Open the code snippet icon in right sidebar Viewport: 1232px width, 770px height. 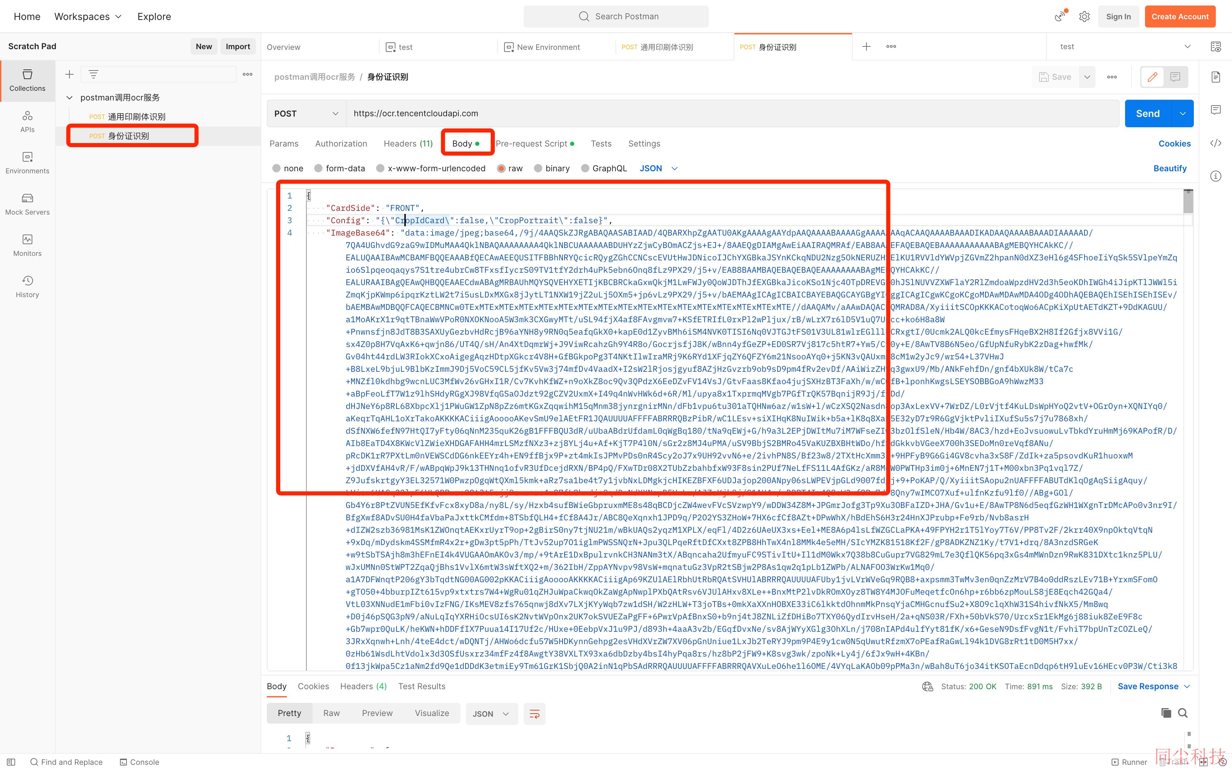[x=1216, y=143]
